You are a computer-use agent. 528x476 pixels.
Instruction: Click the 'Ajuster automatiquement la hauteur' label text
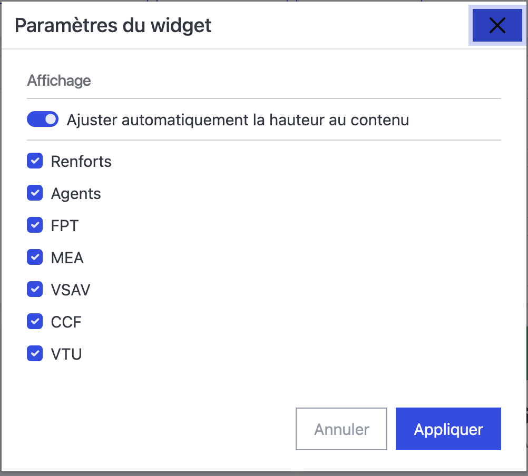(238, 120)
